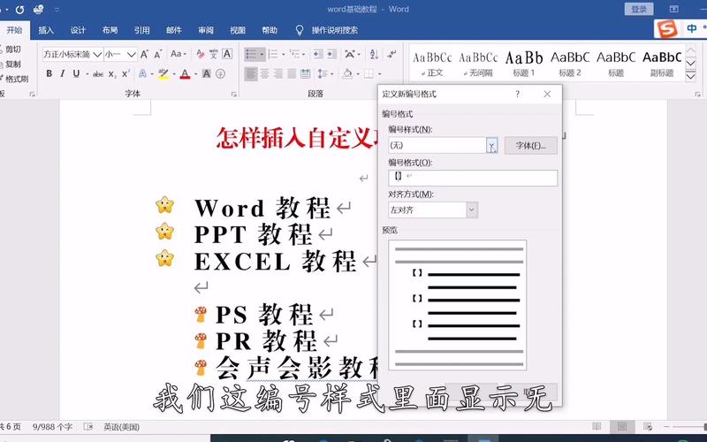Increase the font size
This screenshot has height=442, width=707.
(144, 55)
